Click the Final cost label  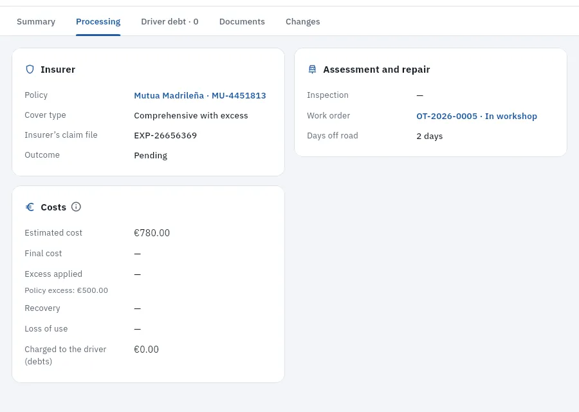[43, 253]
